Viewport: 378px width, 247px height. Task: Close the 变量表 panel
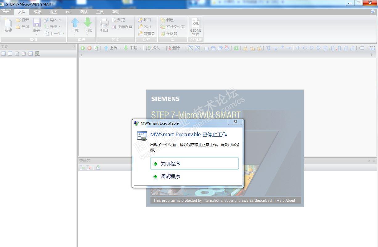click(374, 161)
